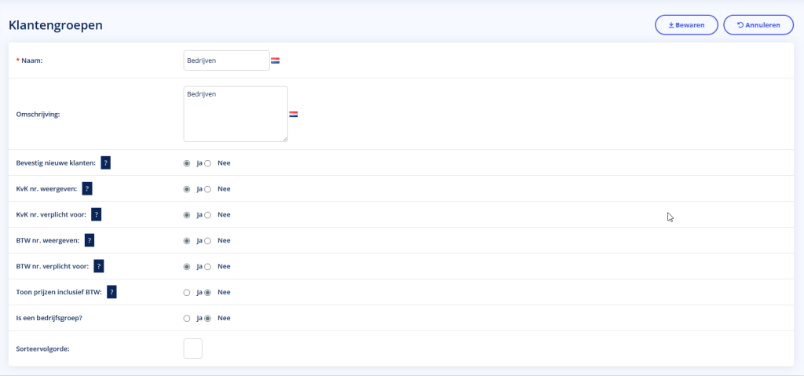The width and height of the screenshot is (804, 376).
Task: Click the Dutch flag icon beside Omschrijving
Action: pos(294,114)
